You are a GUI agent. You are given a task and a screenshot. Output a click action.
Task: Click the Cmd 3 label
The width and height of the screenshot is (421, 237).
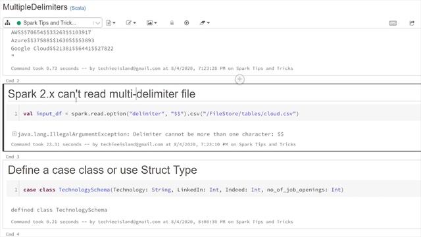click(12, 157)
